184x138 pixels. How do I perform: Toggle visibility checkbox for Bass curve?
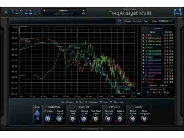[143, 57]
